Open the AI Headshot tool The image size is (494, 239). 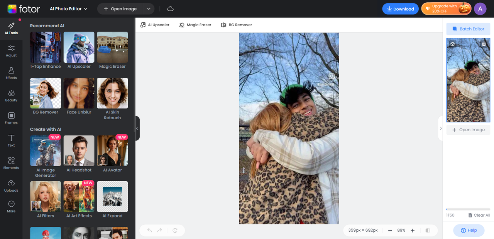click(x=79, y=154)
